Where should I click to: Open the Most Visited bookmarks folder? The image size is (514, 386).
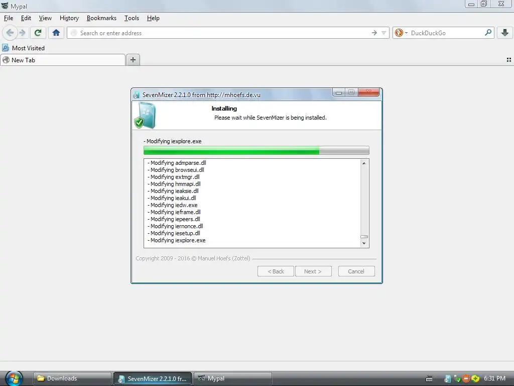[x=23, y=48]
